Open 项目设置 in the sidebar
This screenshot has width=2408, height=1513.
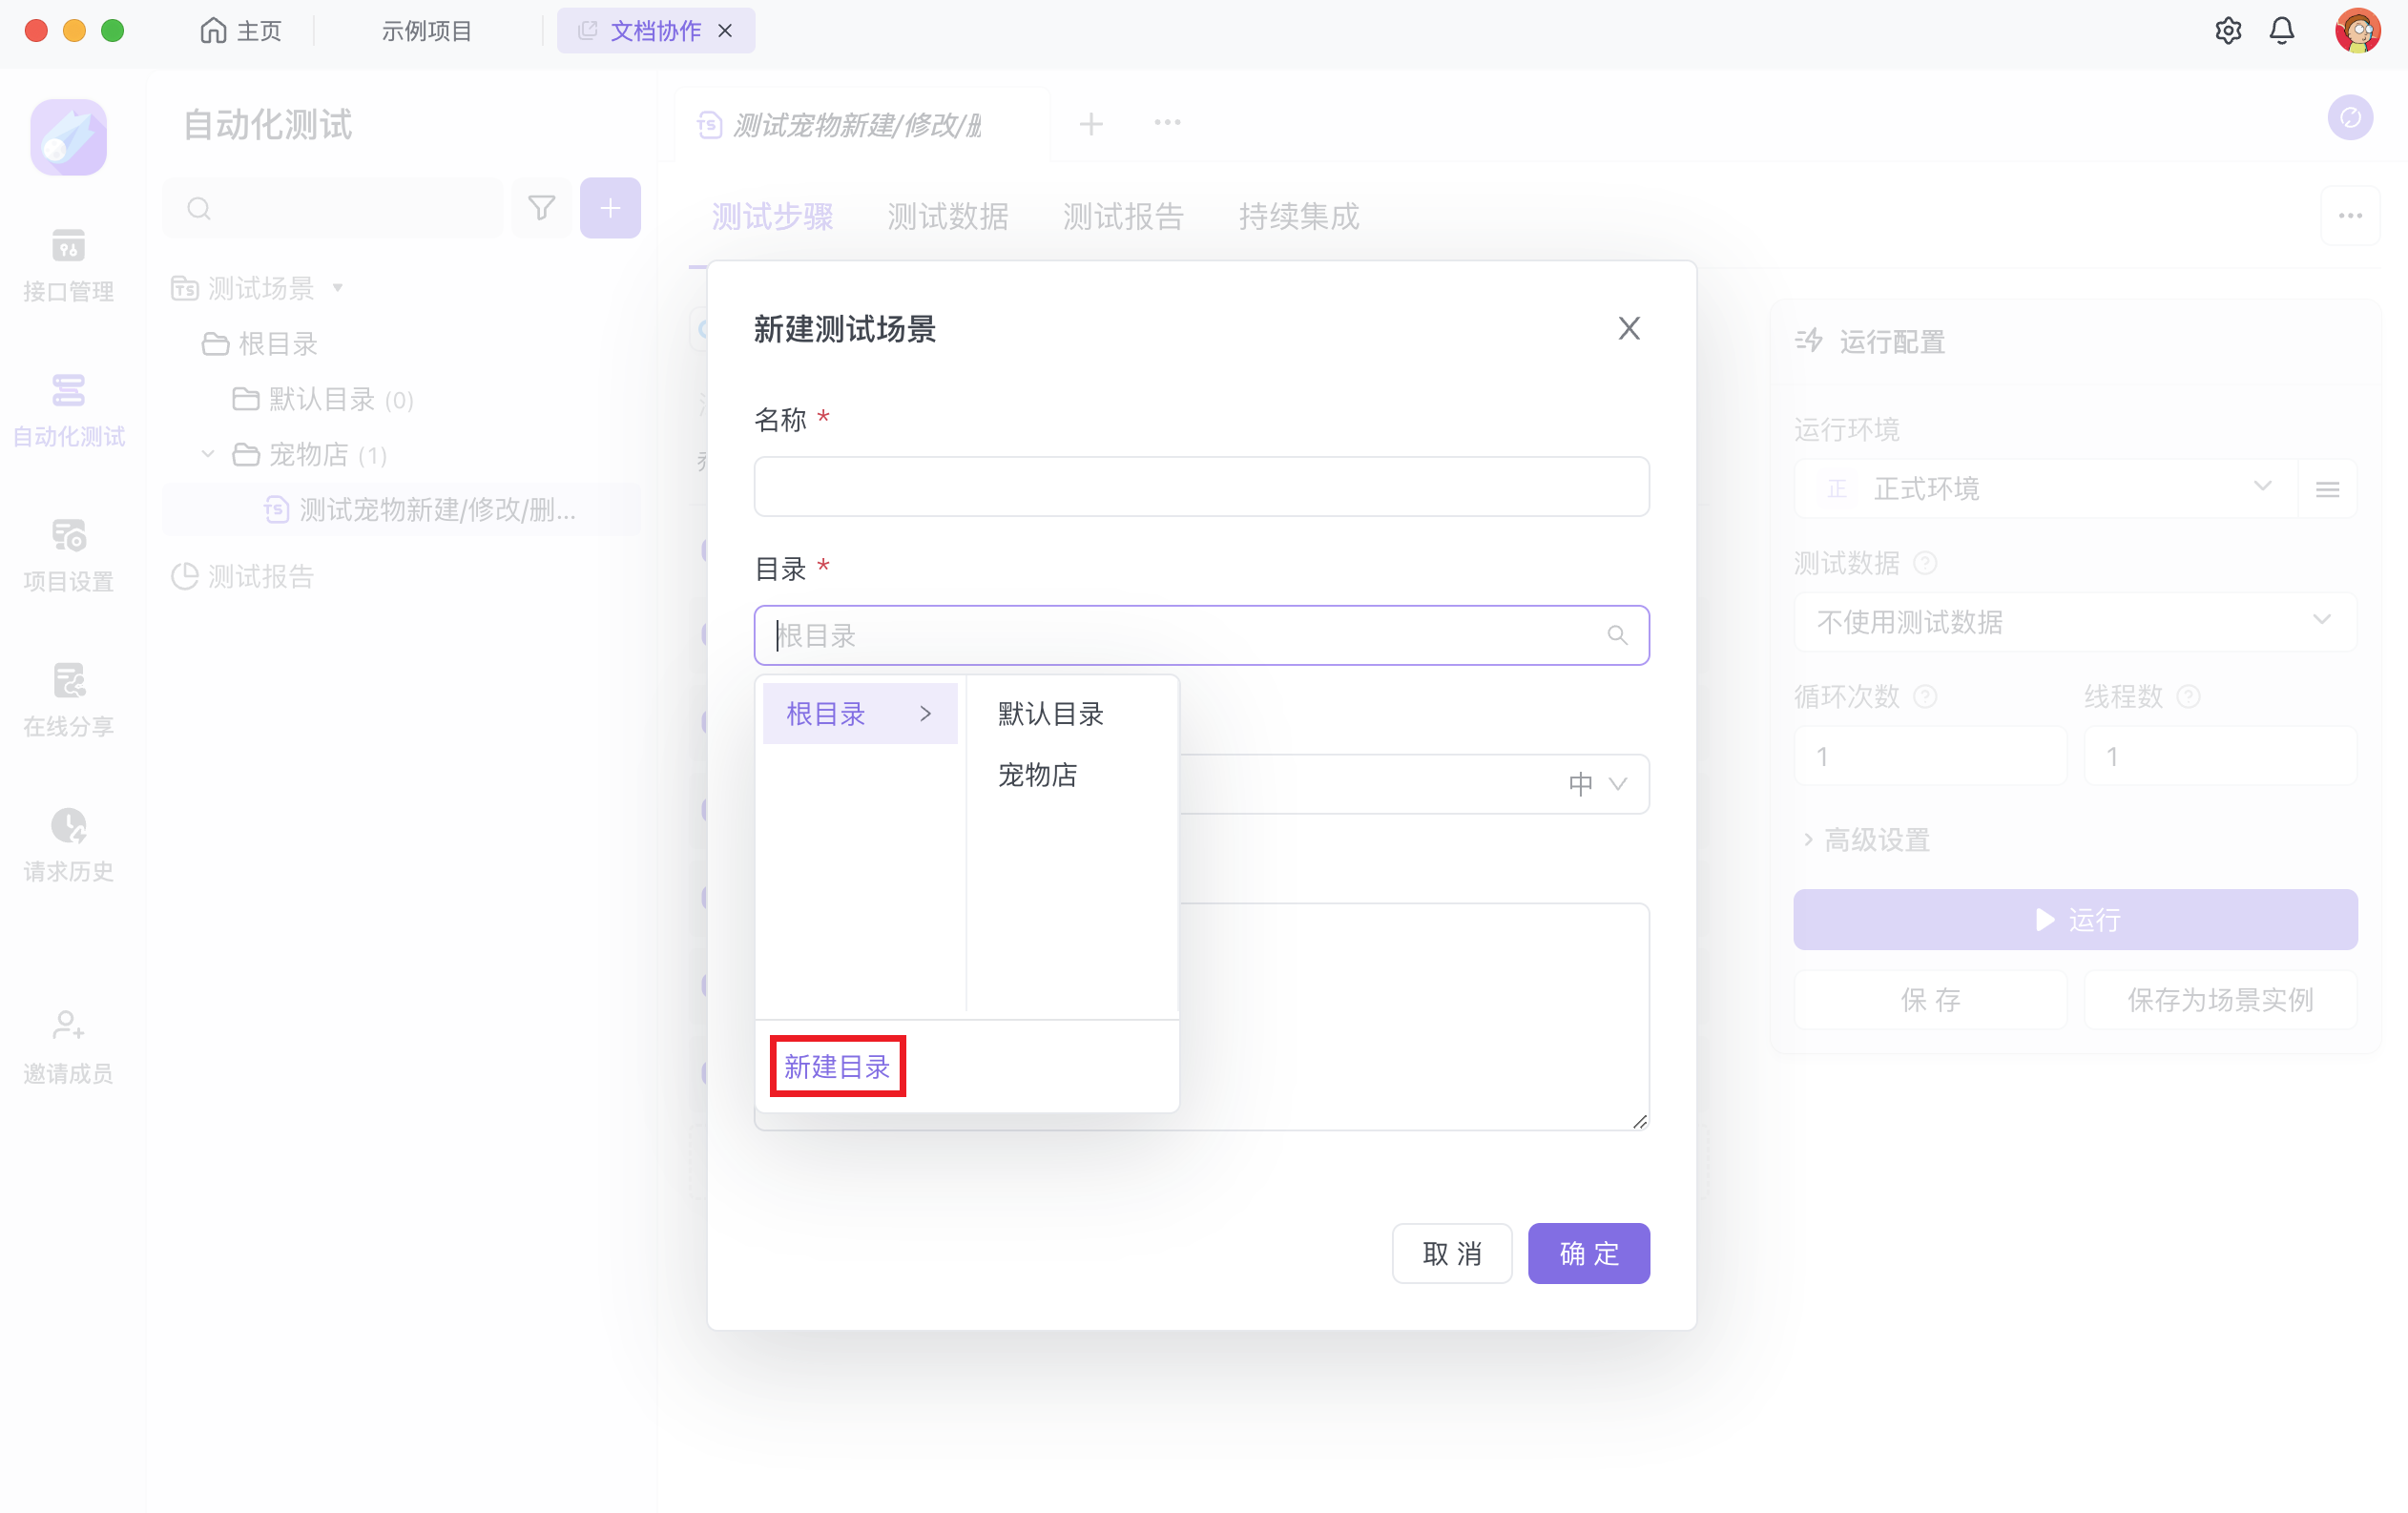point(68,554)
